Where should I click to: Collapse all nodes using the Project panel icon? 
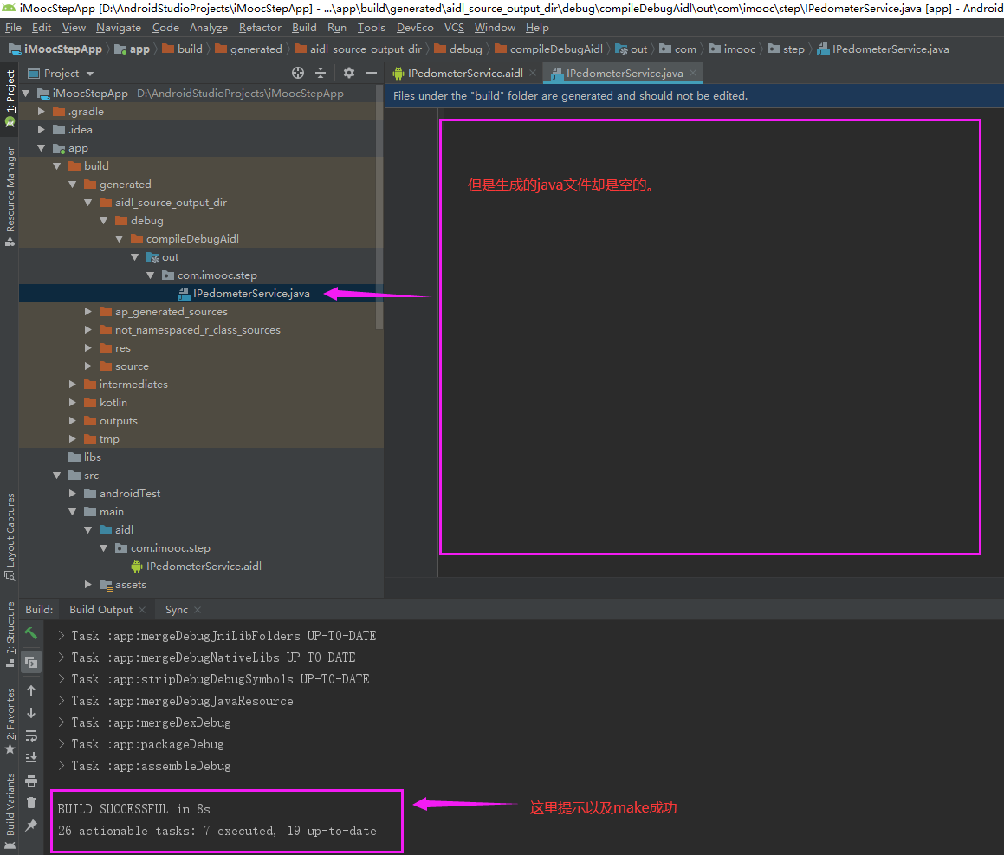point(321,73)
